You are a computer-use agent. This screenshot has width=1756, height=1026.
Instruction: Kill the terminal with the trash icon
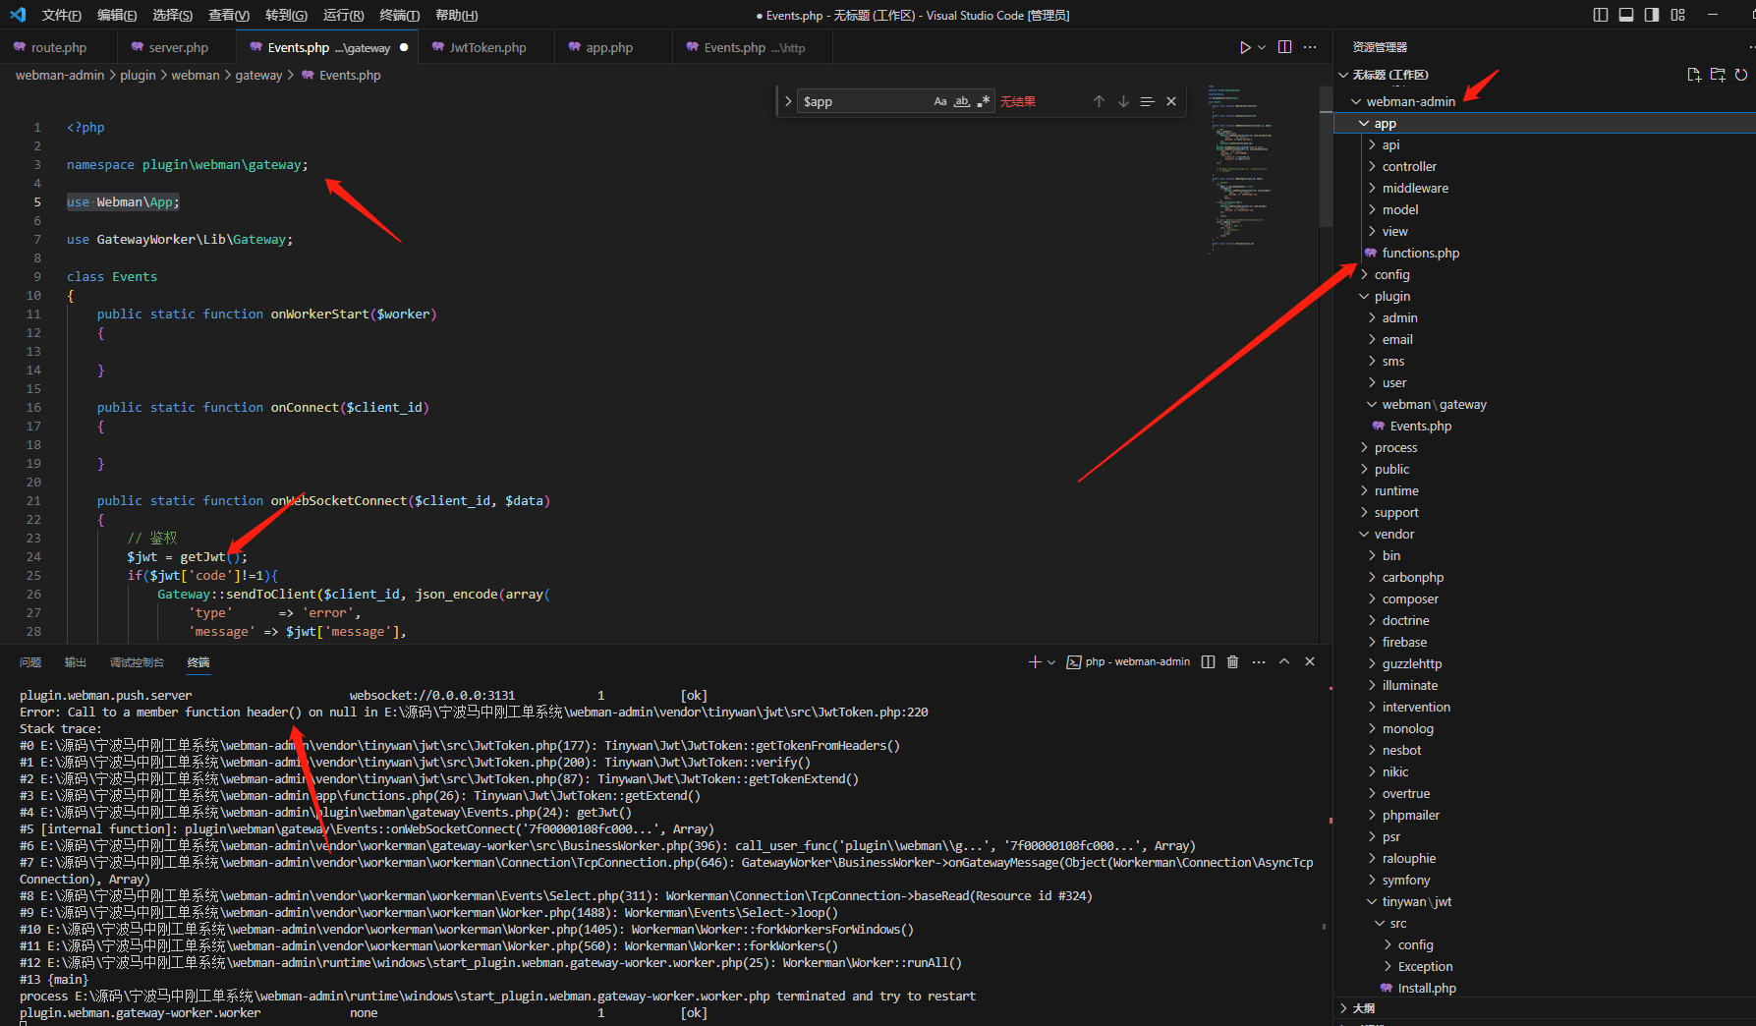(1232, 661)
